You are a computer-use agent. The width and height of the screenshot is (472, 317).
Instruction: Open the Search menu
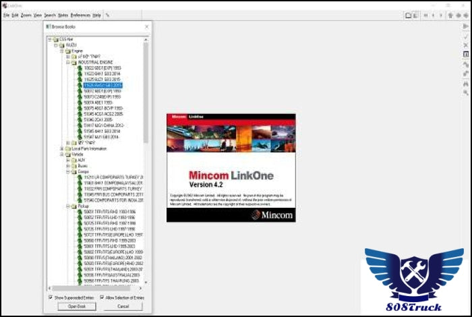[49, 15]
